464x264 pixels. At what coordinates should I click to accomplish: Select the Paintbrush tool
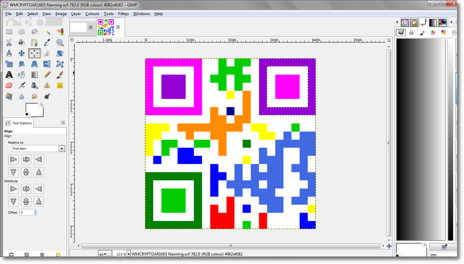tap(60, 75)
